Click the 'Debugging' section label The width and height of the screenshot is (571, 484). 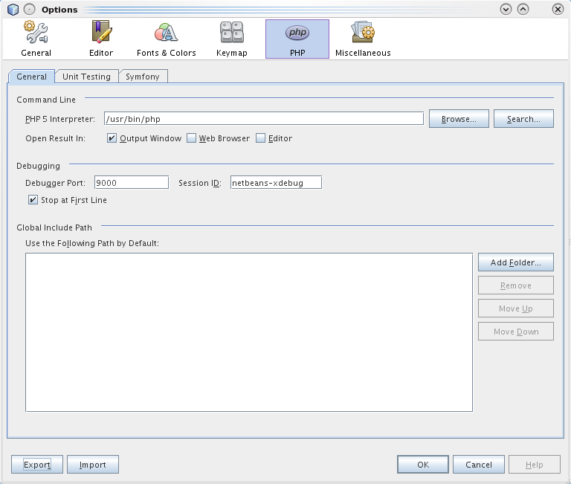point(38,166)
